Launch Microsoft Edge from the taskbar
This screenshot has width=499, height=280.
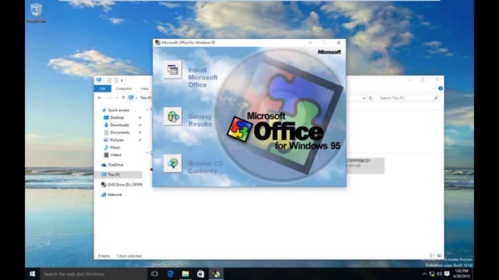click(170, 274)
